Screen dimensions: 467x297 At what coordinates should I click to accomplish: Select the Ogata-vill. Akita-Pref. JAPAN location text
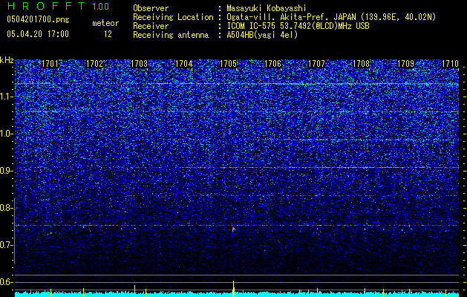coord(331,17)
